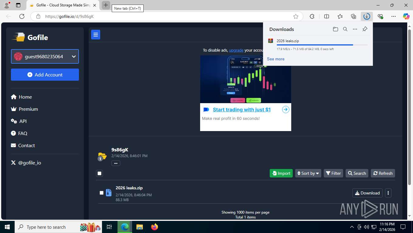Viewport: 413px width, 233px height.
Task: Add this page to favorites star
Action: point(296,16)
